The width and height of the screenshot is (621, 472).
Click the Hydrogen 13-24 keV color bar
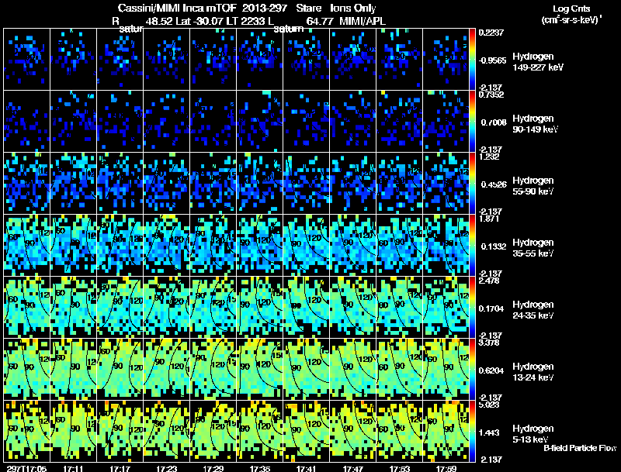pyautogui.click(x=472, y=370)
